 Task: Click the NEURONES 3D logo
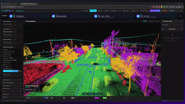(x=8, y=11)
